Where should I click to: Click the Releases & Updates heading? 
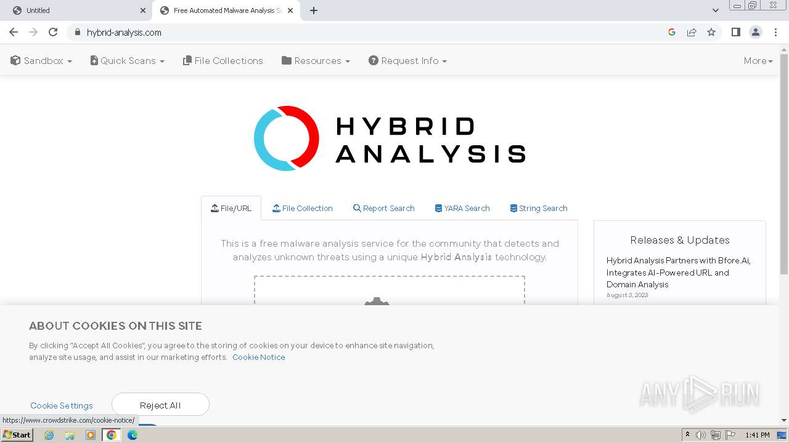tap(680, 240)
